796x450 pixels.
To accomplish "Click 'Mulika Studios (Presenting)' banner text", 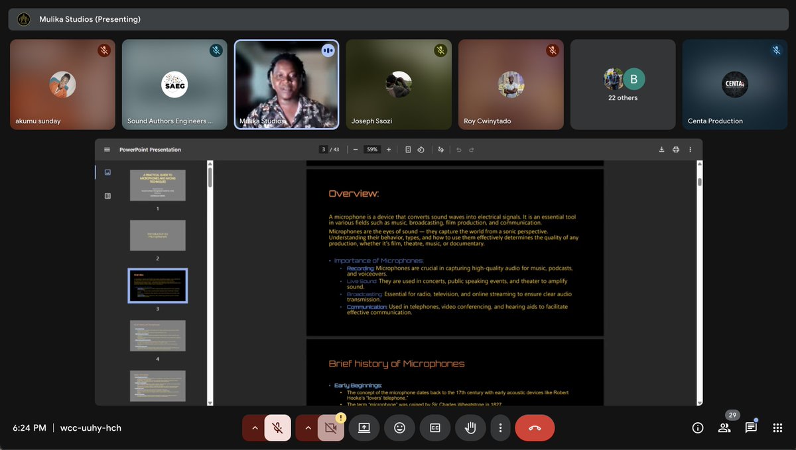I will click(x=90, y=19).
